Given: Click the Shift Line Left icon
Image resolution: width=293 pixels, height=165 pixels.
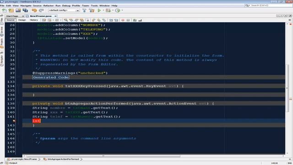Looking at the screenshot, I should pos(111,20).
